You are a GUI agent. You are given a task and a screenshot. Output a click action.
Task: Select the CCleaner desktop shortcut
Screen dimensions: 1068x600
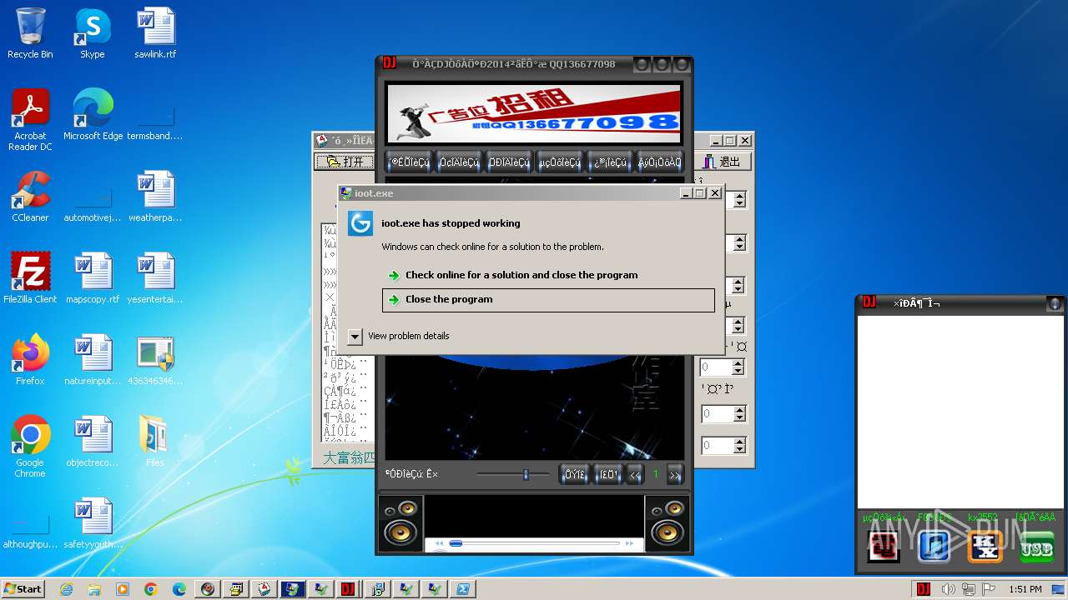click(30, 197)
